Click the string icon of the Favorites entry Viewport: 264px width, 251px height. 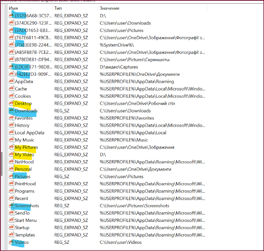[11, 118]
